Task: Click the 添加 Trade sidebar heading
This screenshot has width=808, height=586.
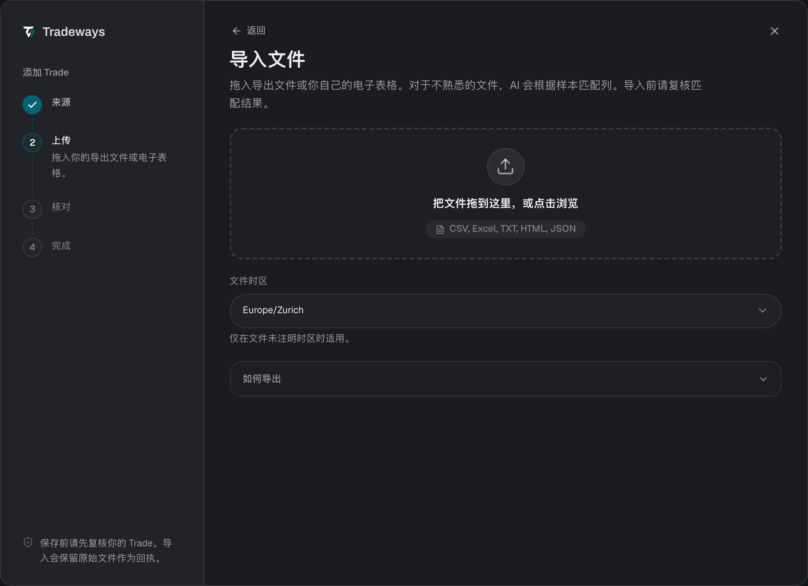Action: point(45,72)
